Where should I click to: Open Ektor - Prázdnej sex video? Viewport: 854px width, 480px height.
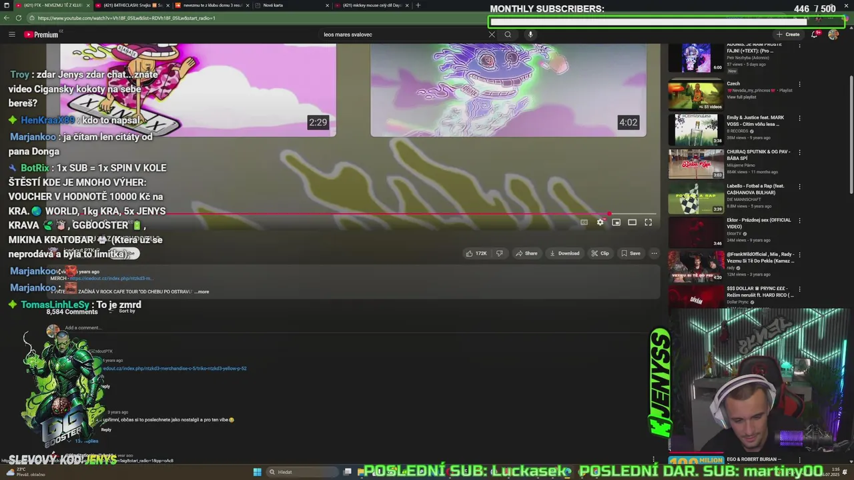click(696, 231)
